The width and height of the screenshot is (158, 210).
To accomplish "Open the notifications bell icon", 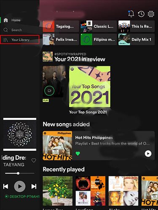I will point(131,14).
